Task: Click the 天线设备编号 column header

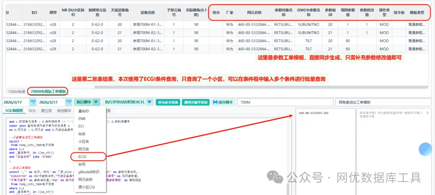Action: pos(120,12)
